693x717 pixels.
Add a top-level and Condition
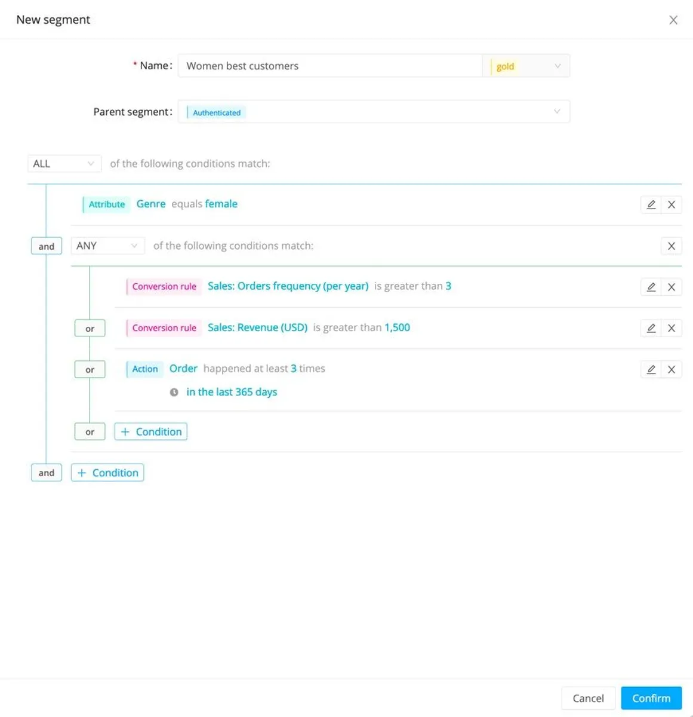107,473
